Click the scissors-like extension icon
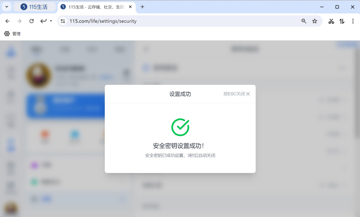Viewport: 360px width, 217px height. (331, 21)
